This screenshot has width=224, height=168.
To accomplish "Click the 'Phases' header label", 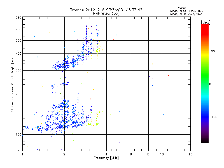I will pyautogui.click(x=181, y=8).
